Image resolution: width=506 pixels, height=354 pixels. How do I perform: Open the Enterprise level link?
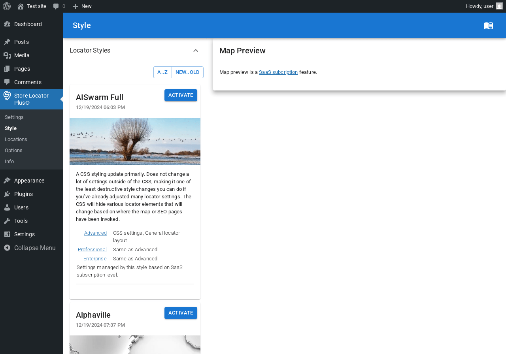pyautogui.click(x=95, y=259)
